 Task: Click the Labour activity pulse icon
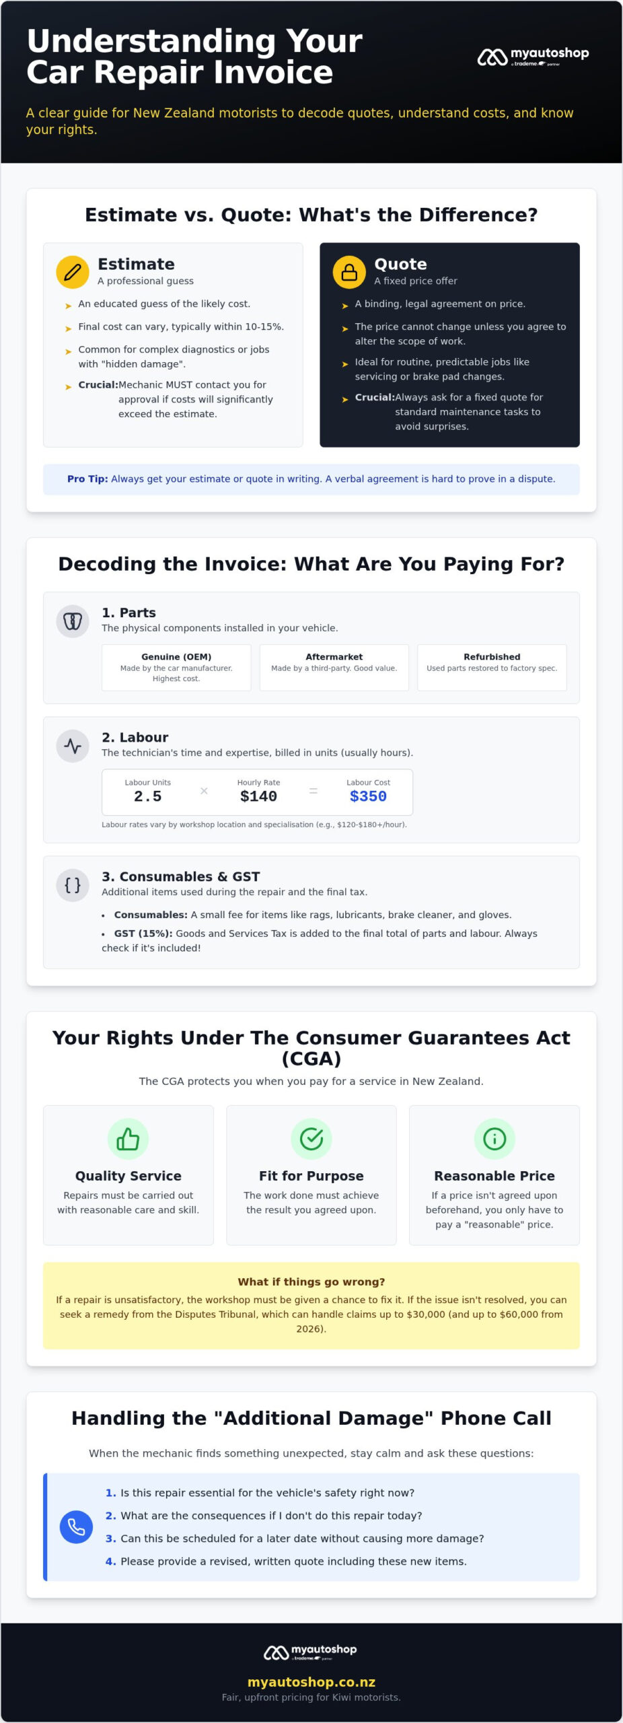point(73,746)
